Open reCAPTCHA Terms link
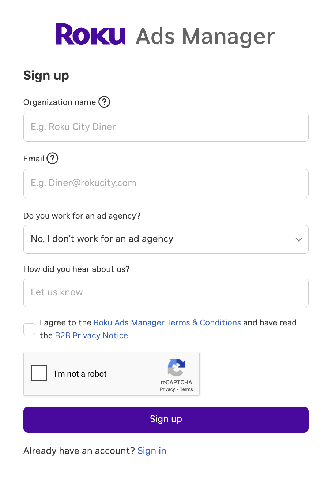Screen dimensions: 332x481 click(x=186, y=389)
